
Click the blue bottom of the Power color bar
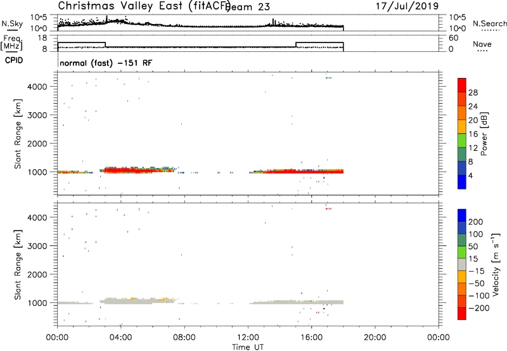point(462,182)
